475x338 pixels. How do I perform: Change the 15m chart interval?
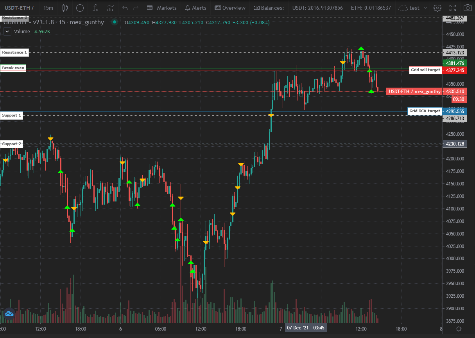pos(48,8)
